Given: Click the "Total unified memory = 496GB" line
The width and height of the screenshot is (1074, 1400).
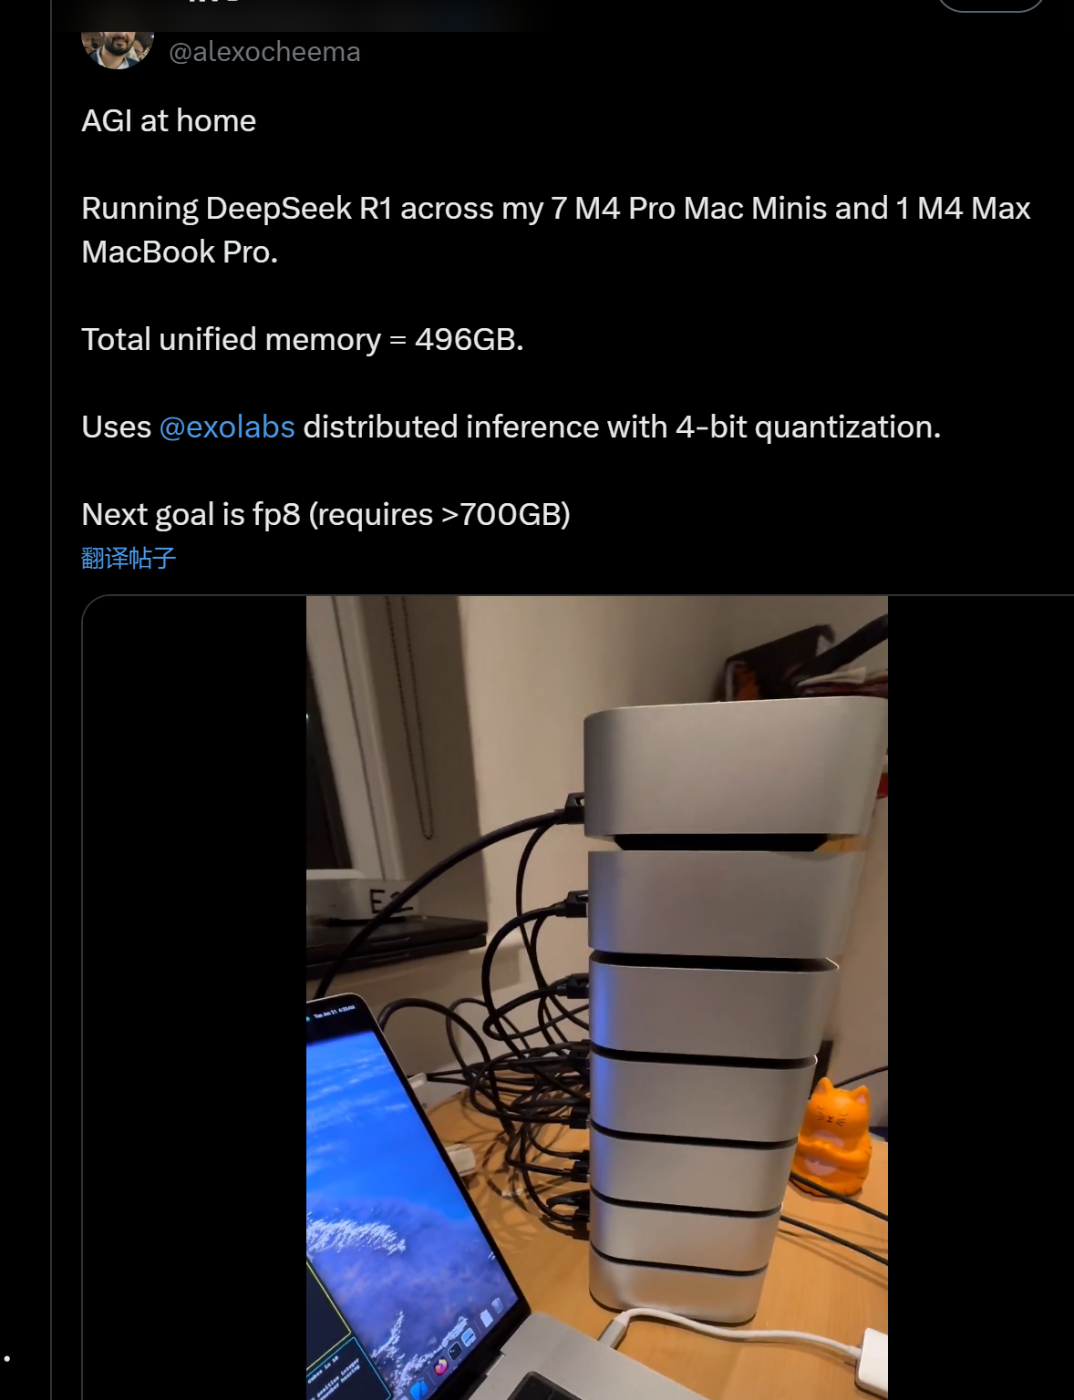Looking at the screenshot, I should click(303, 339).
